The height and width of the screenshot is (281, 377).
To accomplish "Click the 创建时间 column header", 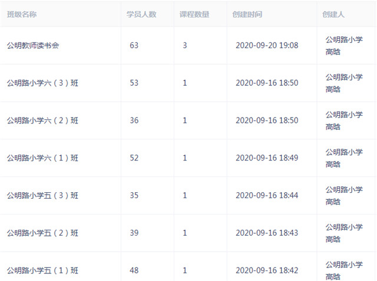I will pos(247,14).
